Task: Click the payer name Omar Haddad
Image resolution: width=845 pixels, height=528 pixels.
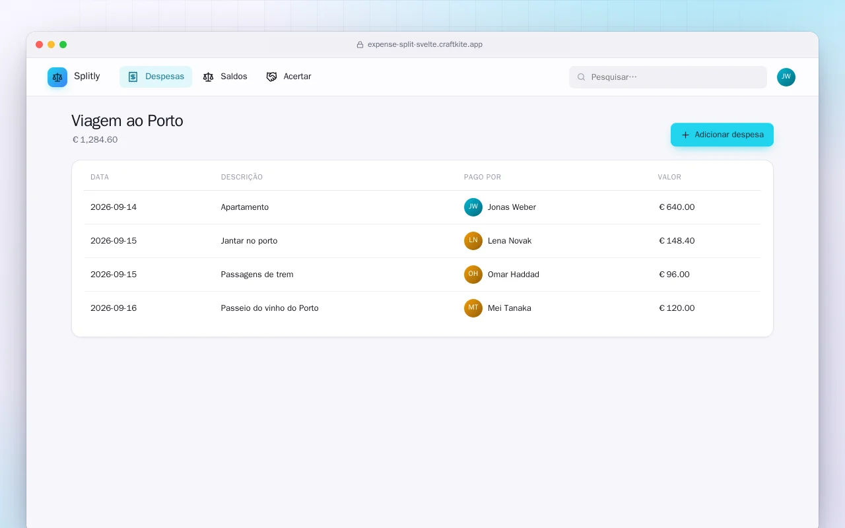Action: pyautogui.click(x=514, y=275)
